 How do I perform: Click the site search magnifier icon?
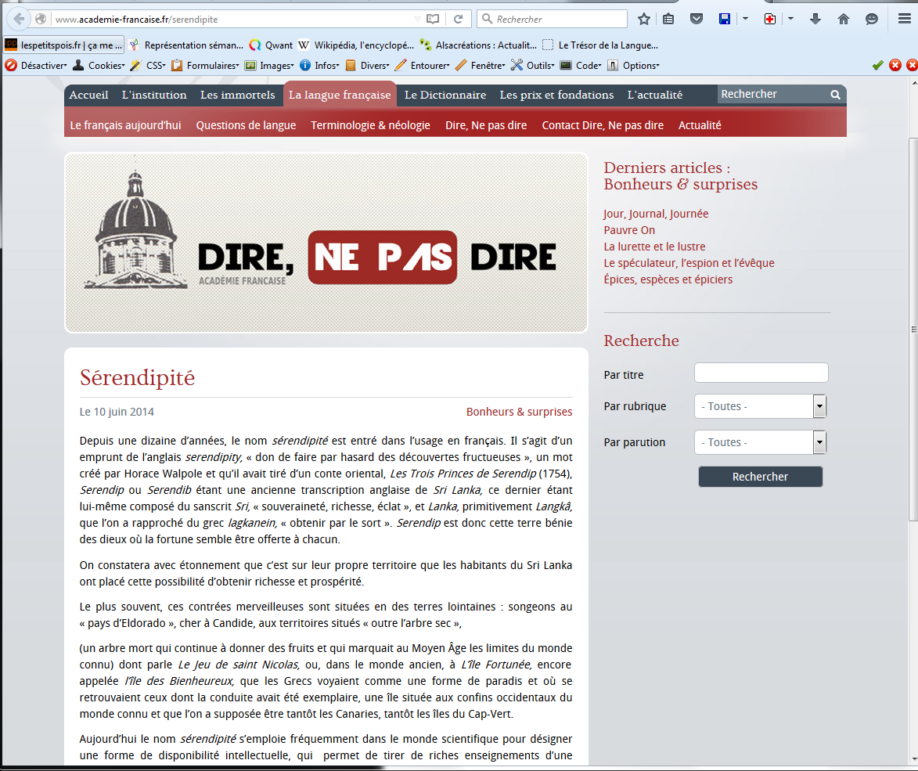pyautogui.click(x=835, y=95)
